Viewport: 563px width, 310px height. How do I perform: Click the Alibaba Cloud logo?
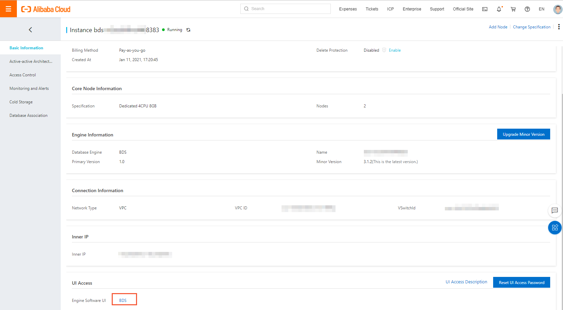pos(46,9)
